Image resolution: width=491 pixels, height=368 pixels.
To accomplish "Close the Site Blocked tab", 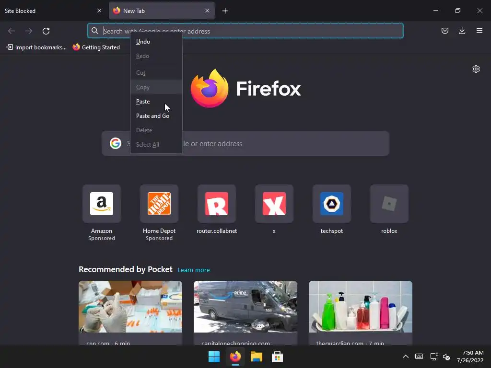I will pyautogui.click(x=99, y=11).
